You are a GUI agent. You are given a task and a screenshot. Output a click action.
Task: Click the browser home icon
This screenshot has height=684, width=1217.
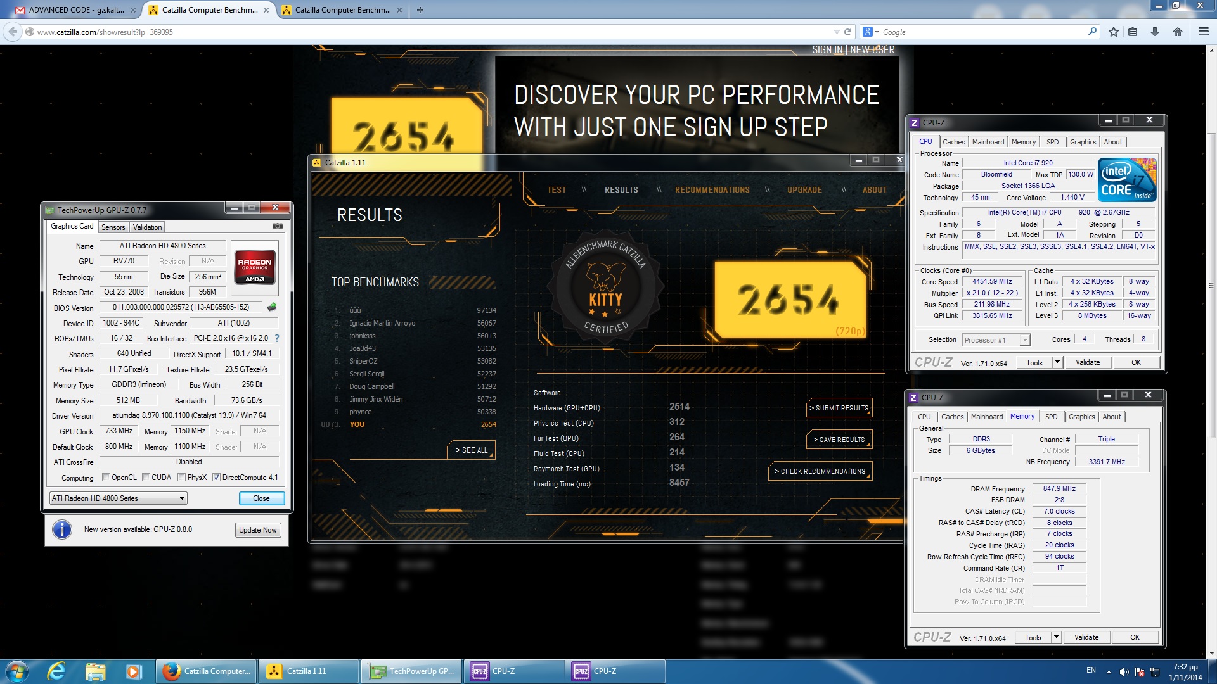(x=1177, y=32)
